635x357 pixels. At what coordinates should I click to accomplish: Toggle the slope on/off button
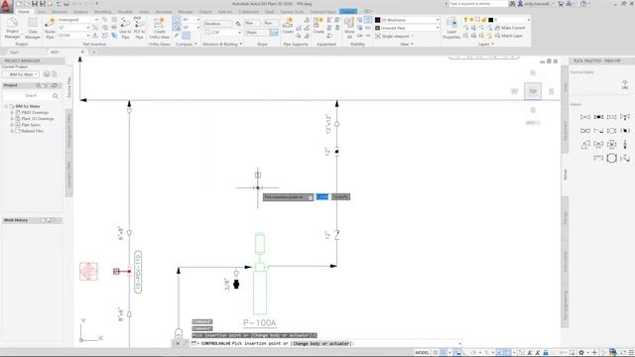tap(274, 32)
